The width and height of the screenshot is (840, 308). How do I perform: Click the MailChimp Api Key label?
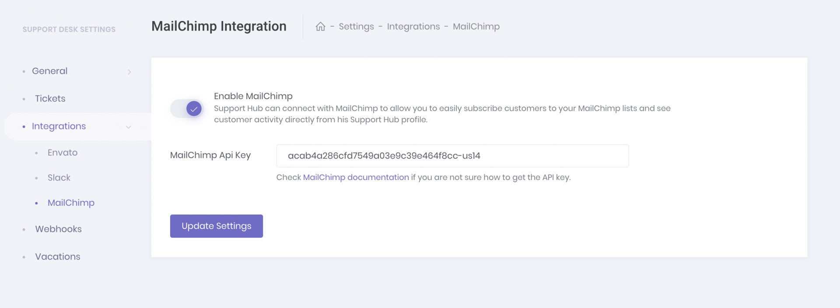tap(210, 155)
